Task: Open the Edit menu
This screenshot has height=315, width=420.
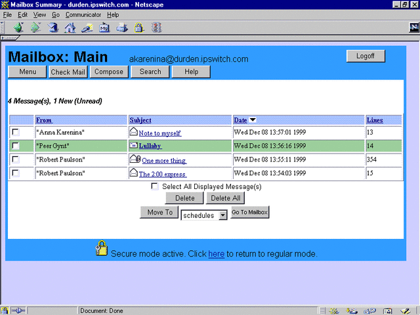Action: [23, 14]
